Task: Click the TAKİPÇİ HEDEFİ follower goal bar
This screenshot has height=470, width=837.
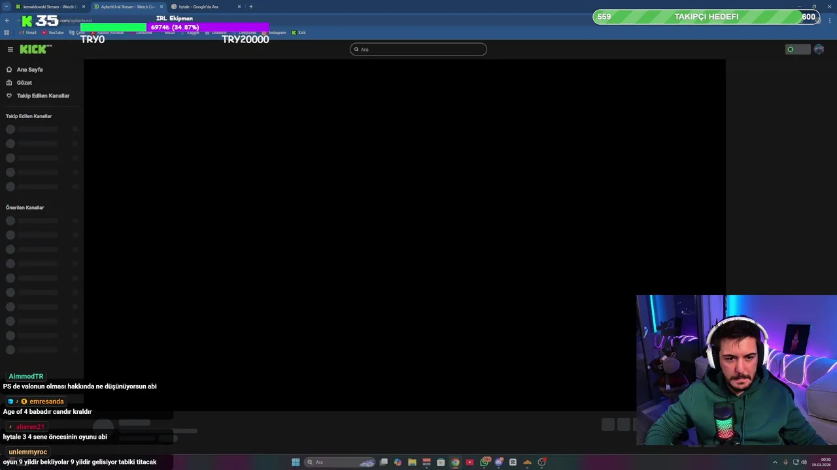Action: pos(706,17)
